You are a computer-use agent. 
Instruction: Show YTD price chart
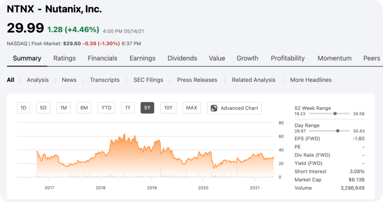[106, 108]
